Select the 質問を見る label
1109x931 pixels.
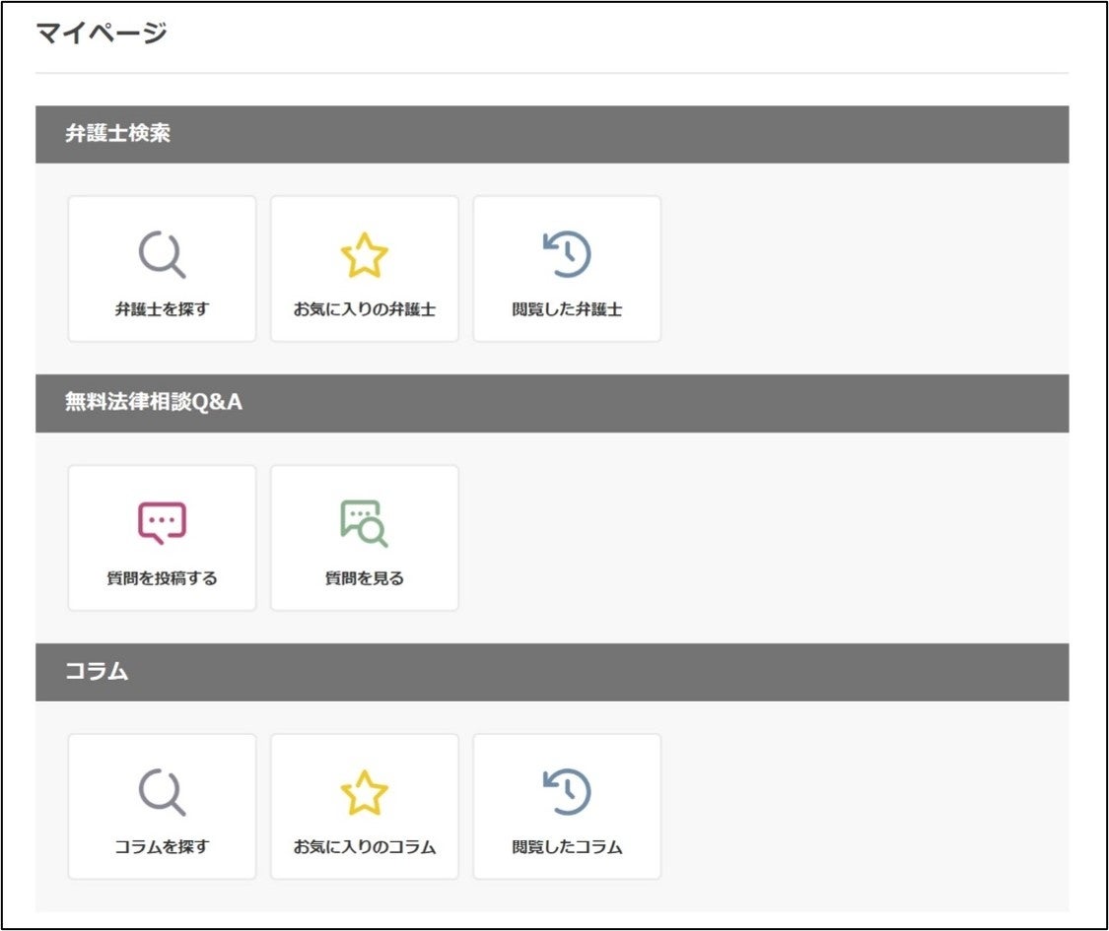click(x=364, y=577)
